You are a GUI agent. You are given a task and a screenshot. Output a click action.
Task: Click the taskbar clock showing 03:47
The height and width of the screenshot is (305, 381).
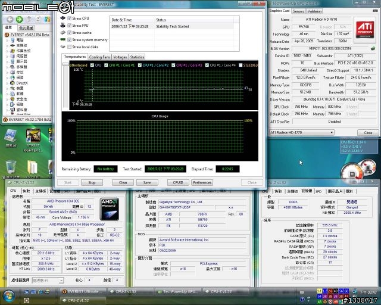368,292
